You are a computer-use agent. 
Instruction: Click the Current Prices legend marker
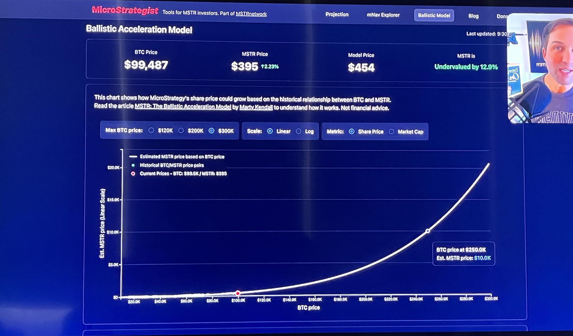133,174
